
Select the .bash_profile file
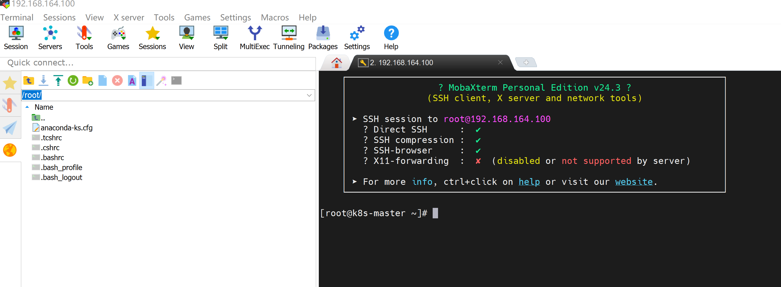pos(57,168)
